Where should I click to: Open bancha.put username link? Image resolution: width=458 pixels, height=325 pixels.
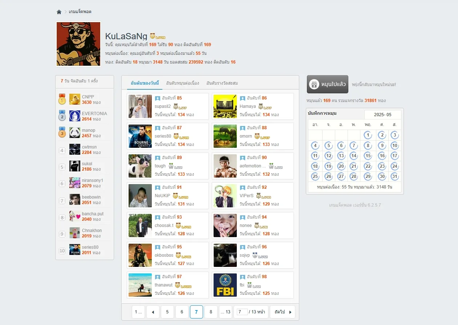[x=93, y=214]
